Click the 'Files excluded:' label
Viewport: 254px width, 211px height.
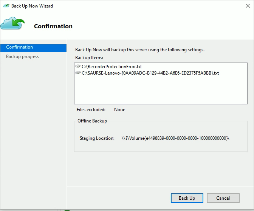point(91,110)
